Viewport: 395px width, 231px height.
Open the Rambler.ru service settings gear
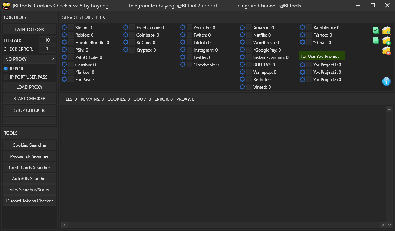pyautogui.click(x=302, y=27)
